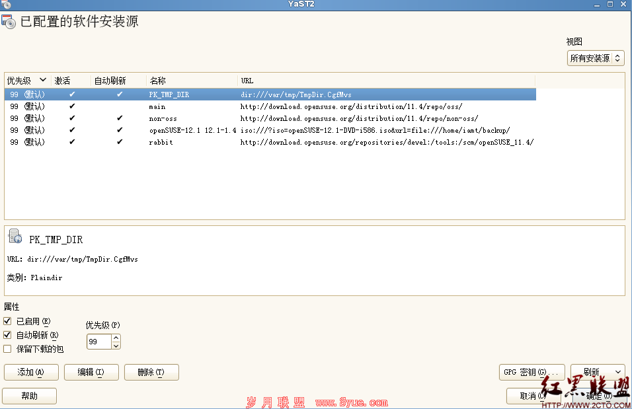Open the 所有安装源 view dropdown
The height and width of the screenshot is (409, 632).
point(596,58)
